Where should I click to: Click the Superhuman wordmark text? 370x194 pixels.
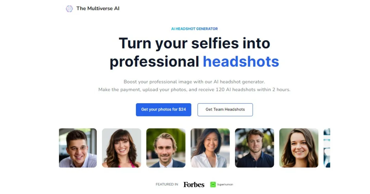pos(225,184)
